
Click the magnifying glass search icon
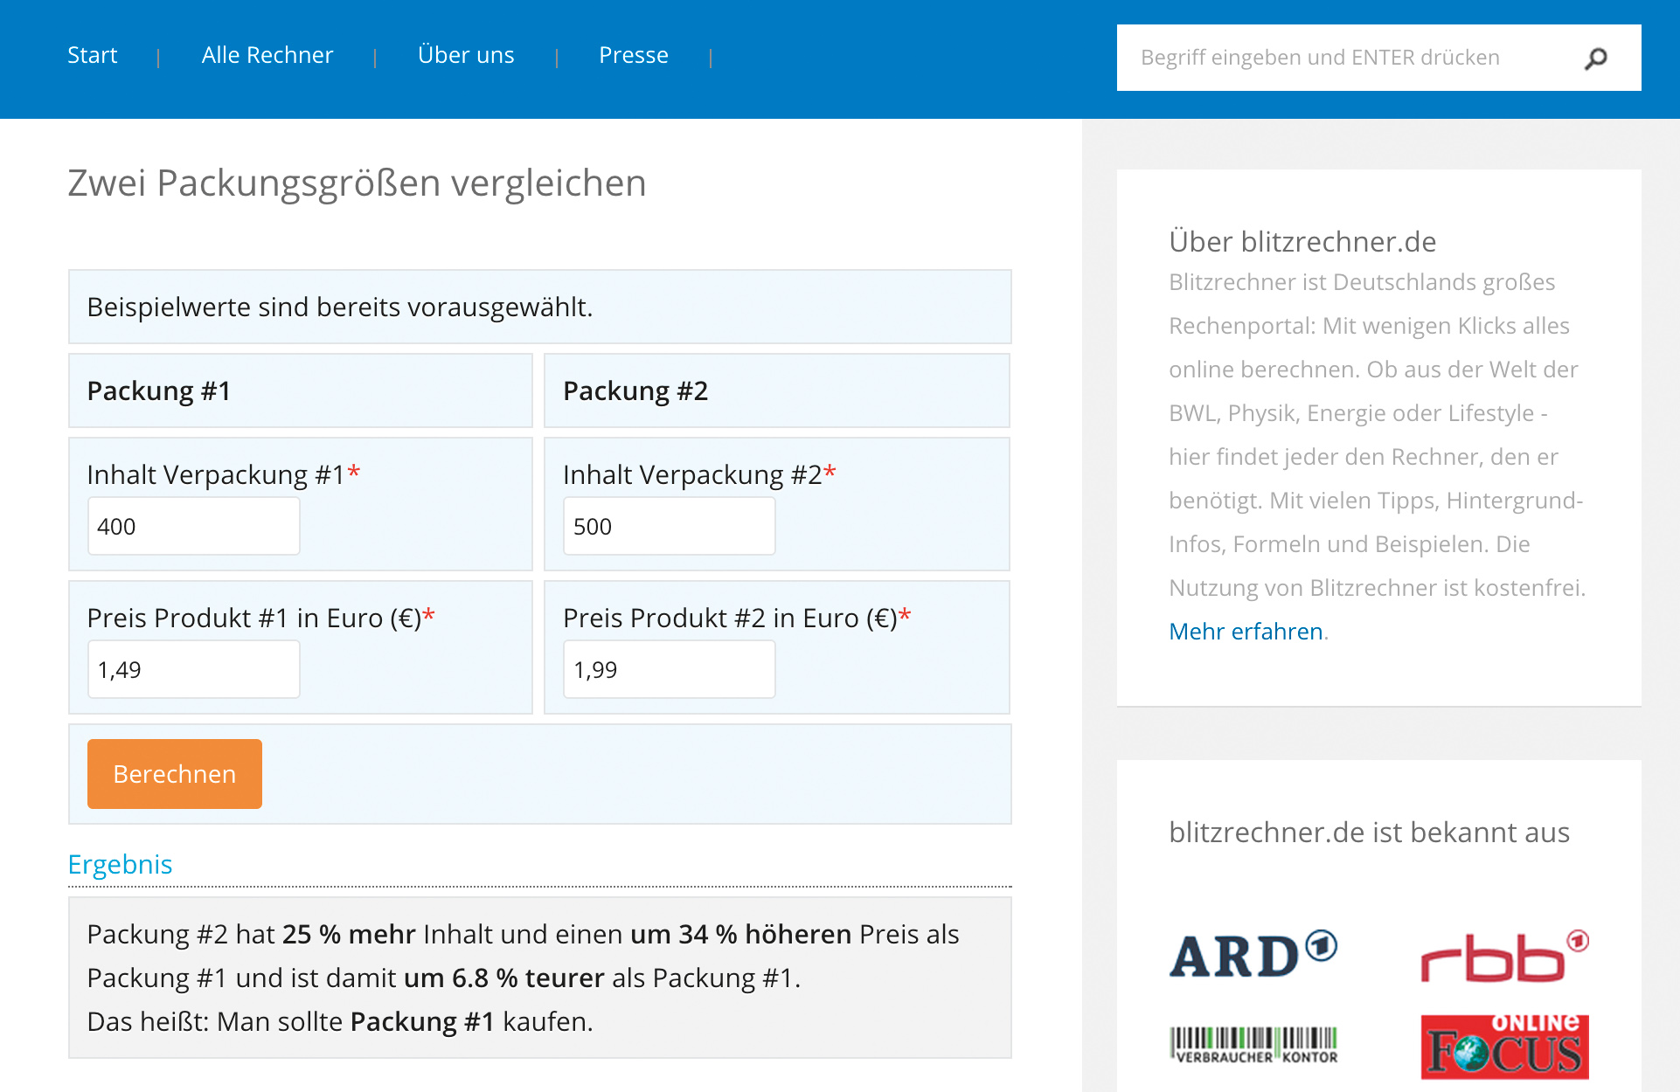click(x=1595, y=58)
